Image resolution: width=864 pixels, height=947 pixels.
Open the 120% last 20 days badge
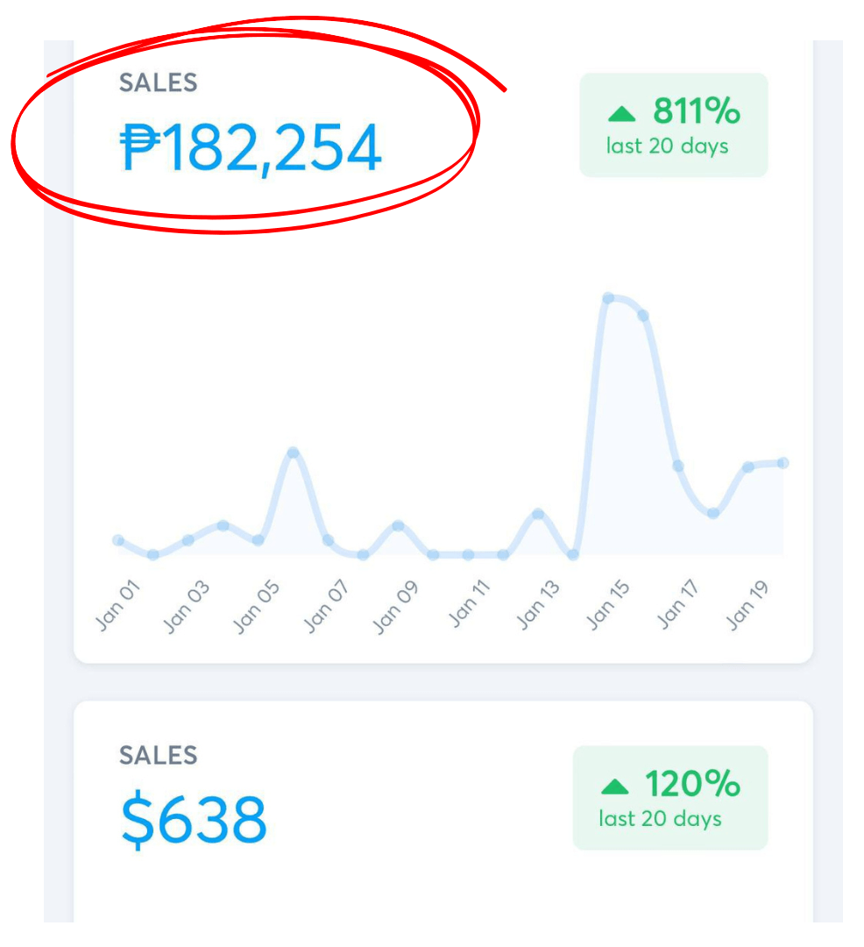coord(669,798)
